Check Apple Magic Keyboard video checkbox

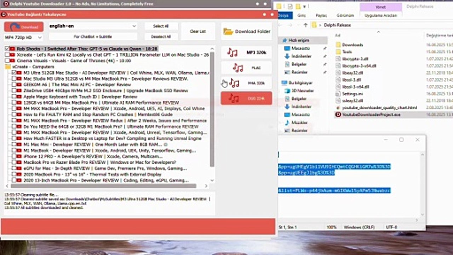14,97
